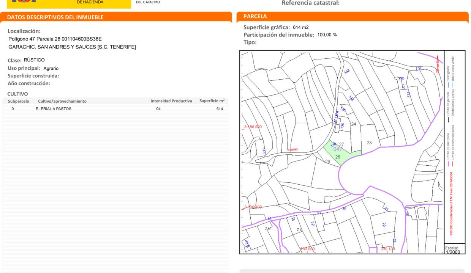Click the '3.186.400' coordinate label

(253, 207)
